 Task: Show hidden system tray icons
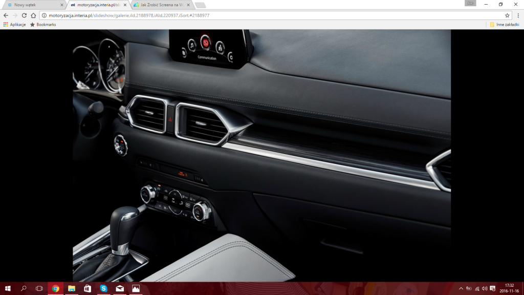pos(461,288)
